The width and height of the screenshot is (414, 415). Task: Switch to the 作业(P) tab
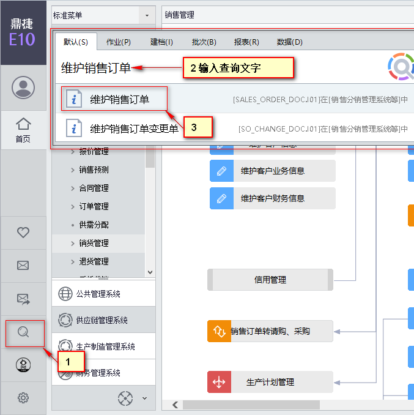click(119, 42)
